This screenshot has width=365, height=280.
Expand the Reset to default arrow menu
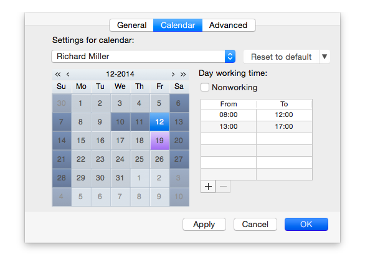(325, 57)
